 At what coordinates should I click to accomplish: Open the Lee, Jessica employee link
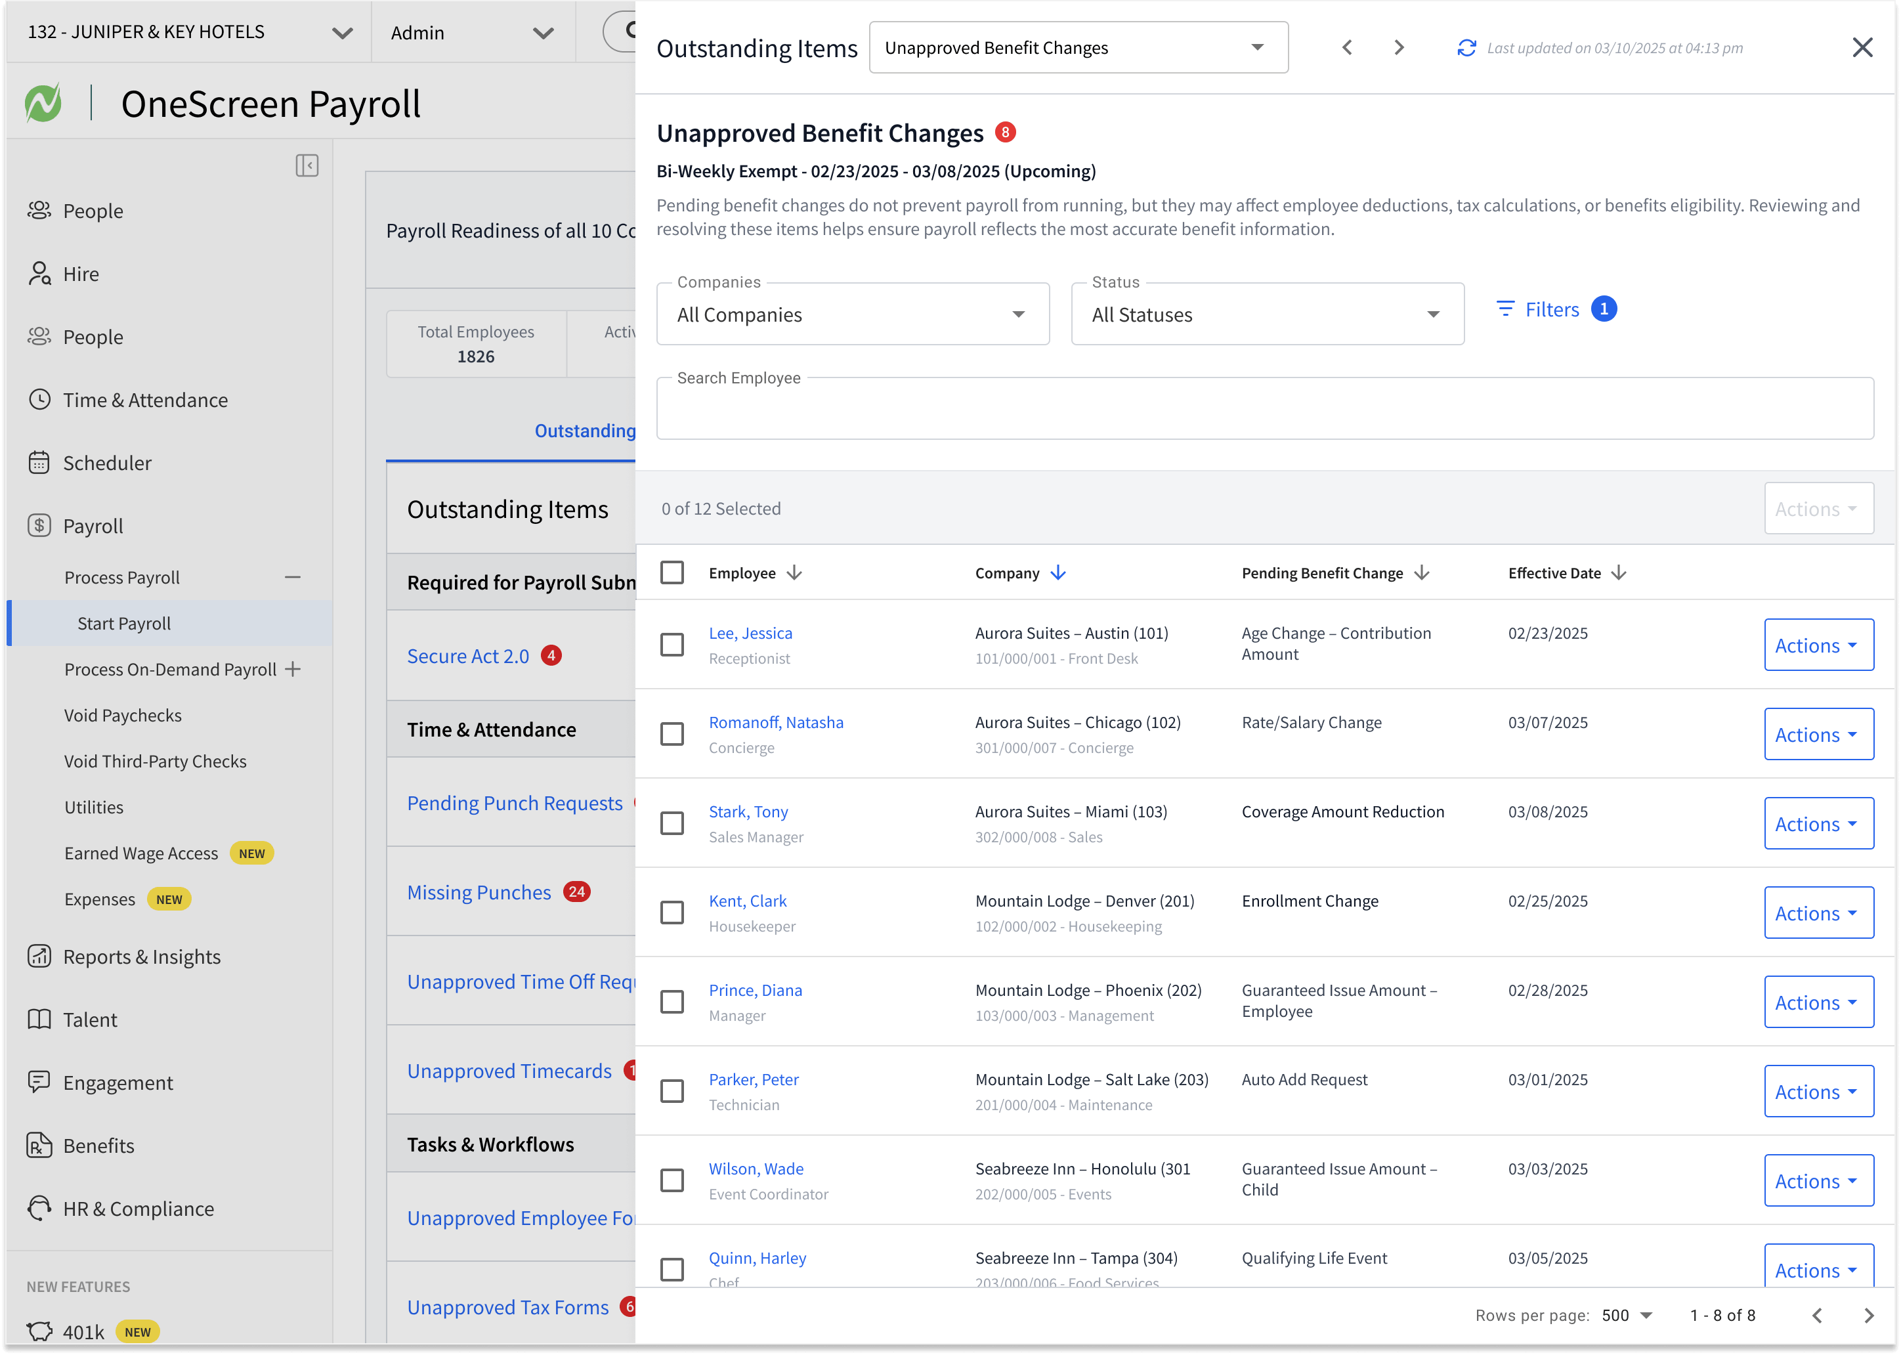tap(750, 634)
